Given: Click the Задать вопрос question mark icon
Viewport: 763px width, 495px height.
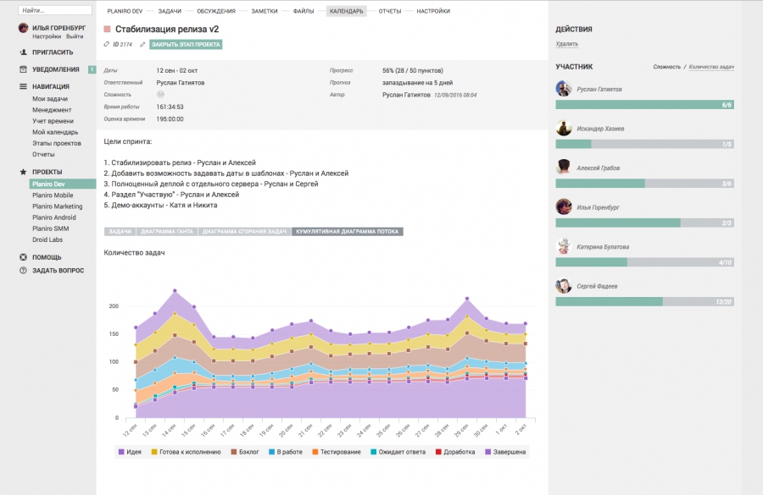Looking at the screenshot, I should 23,270.
